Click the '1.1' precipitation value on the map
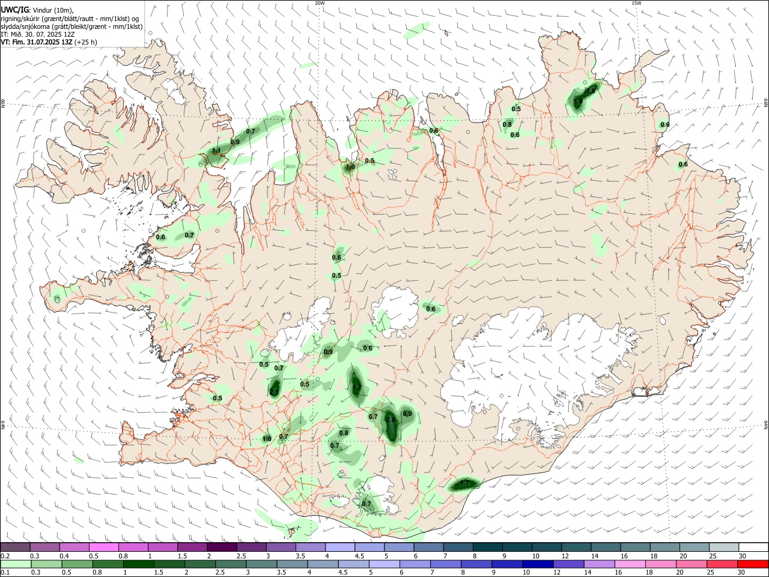 coord(216,150)
